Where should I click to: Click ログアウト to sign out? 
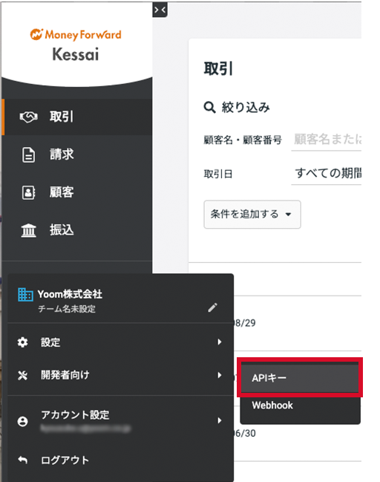(x=65, y=460)
